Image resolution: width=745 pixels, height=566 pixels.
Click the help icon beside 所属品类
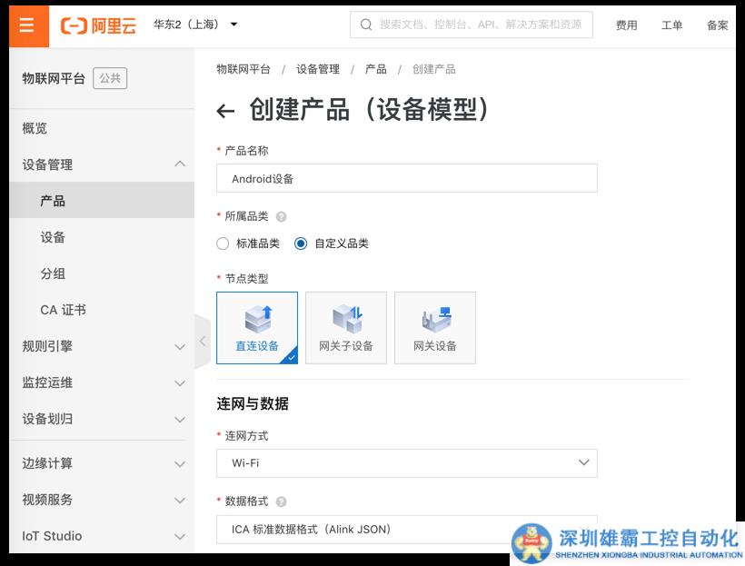281,217
